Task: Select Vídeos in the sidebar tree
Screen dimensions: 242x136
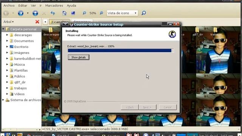Action: coord(19,94)
